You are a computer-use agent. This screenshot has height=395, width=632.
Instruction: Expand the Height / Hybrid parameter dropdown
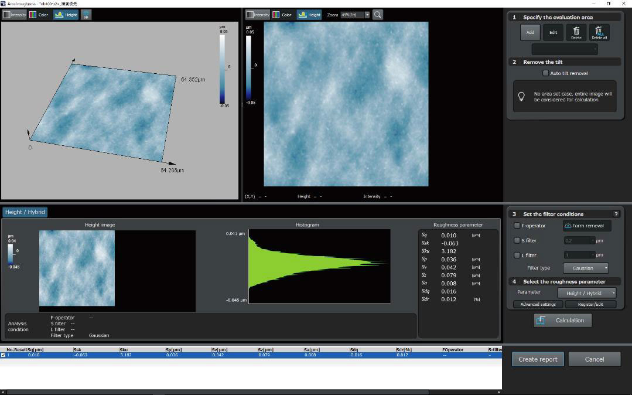pos(587,292)
